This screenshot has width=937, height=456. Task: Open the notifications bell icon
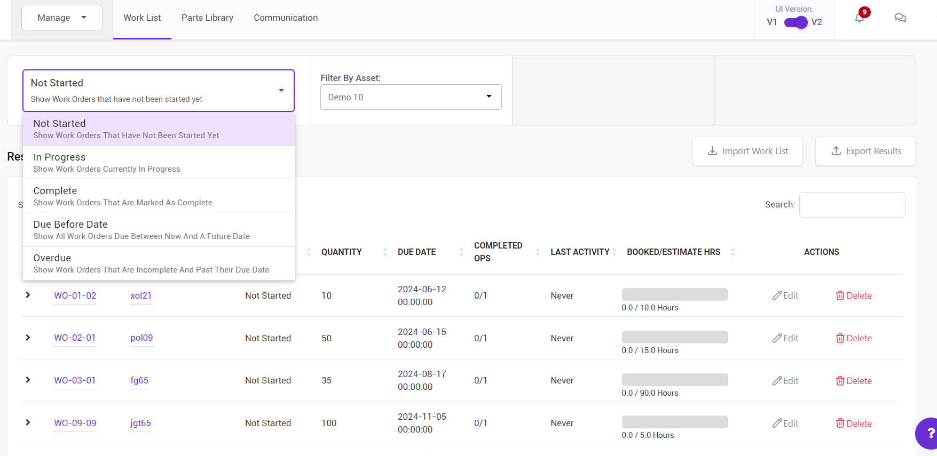coord(859,18)
